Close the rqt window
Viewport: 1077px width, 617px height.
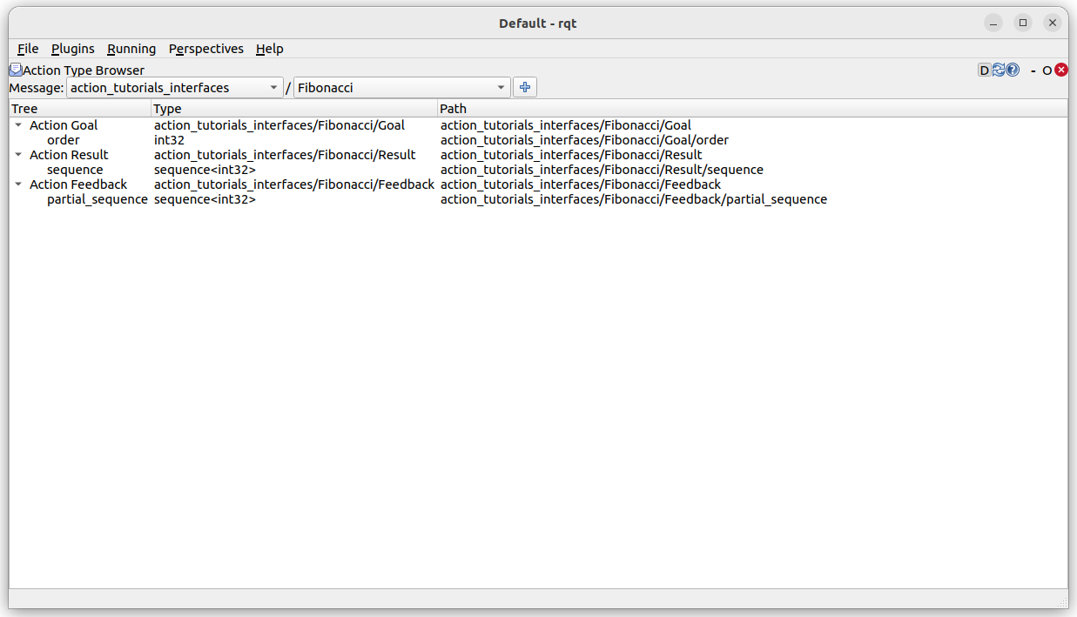pos(1053,23)
